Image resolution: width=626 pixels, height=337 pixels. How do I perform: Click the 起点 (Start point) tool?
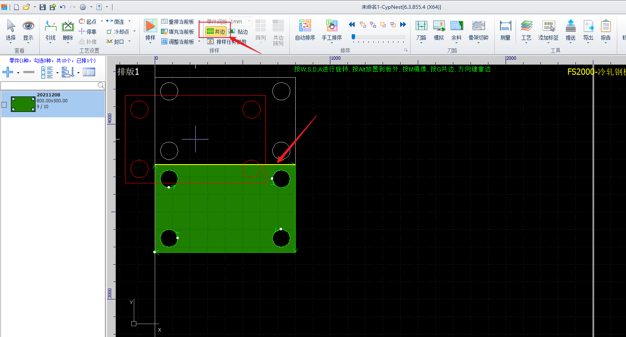[88, 22]
